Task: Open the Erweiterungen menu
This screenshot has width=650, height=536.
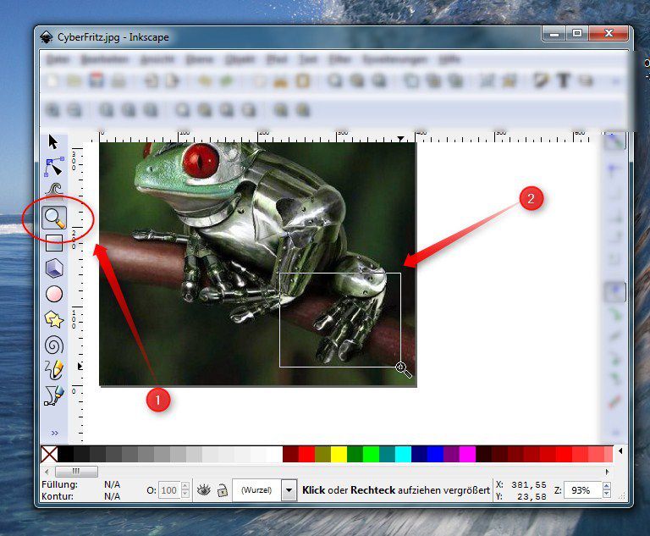Action: (394, 60)
